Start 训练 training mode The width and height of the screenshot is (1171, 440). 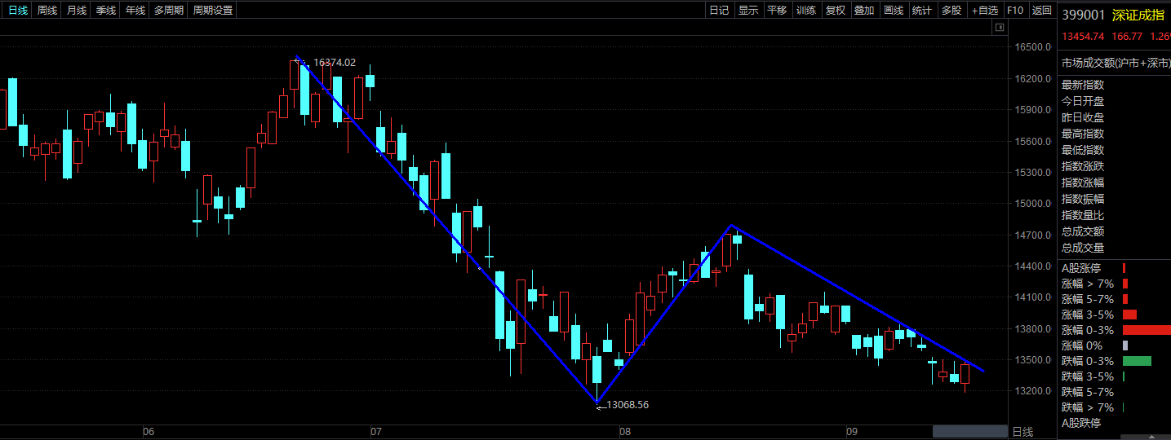806,11
